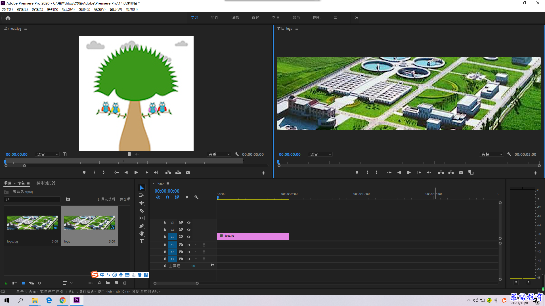Open timeline display settings wrench
545x306 pixels.
click(196, 197)
